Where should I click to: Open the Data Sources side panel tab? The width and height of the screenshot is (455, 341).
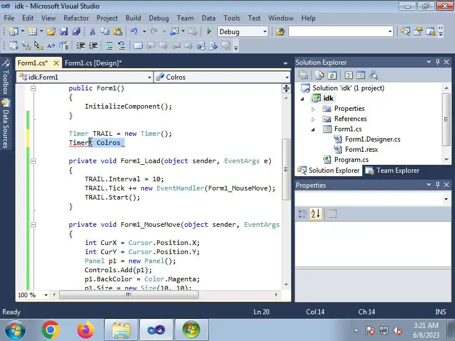[6, 124]
